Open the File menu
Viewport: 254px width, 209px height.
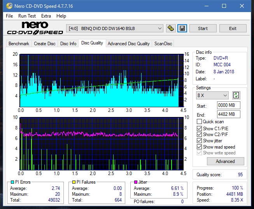tap(9, 16)
